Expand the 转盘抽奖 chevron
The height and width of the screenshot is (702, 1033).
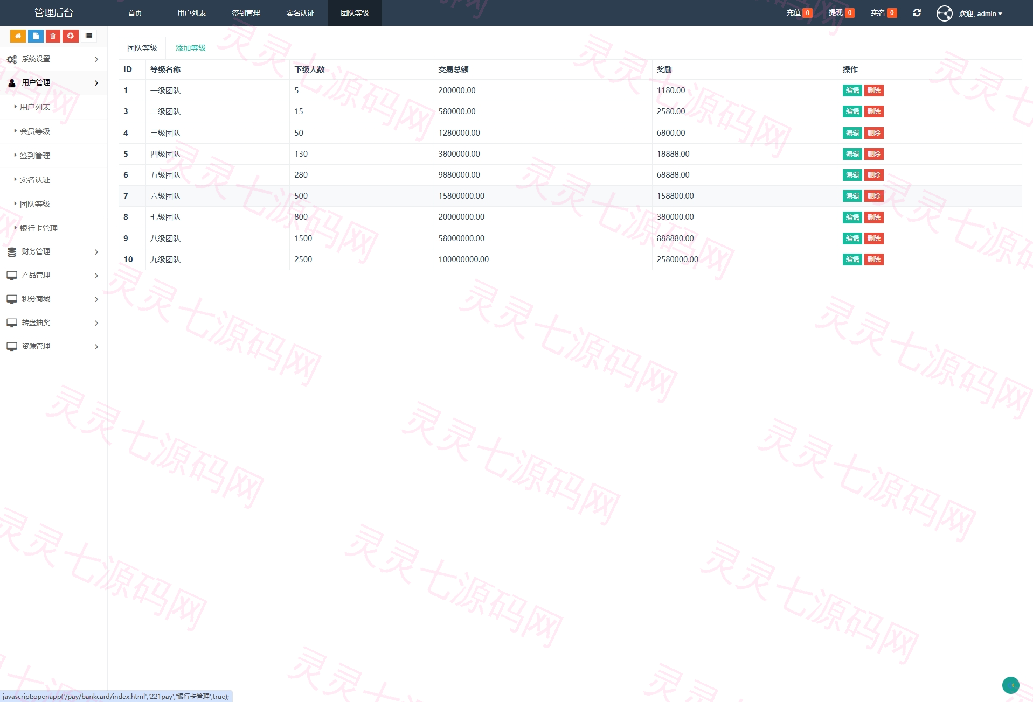pyautogui.click(x=96, y=323)
